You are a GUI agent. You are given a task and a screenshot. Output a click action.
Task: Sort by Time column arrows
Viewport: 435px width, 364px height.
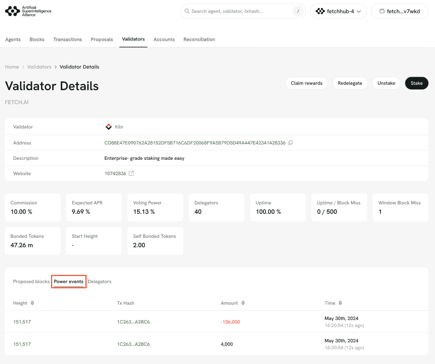click(340, 303)
